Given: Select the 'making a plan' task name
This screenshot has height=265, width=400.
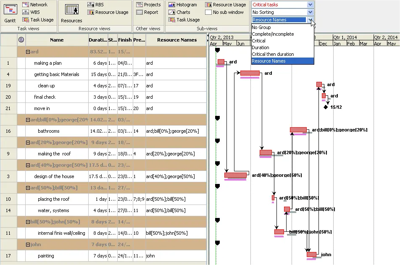Looking at the screenshot, I should (x=48, y=63).
